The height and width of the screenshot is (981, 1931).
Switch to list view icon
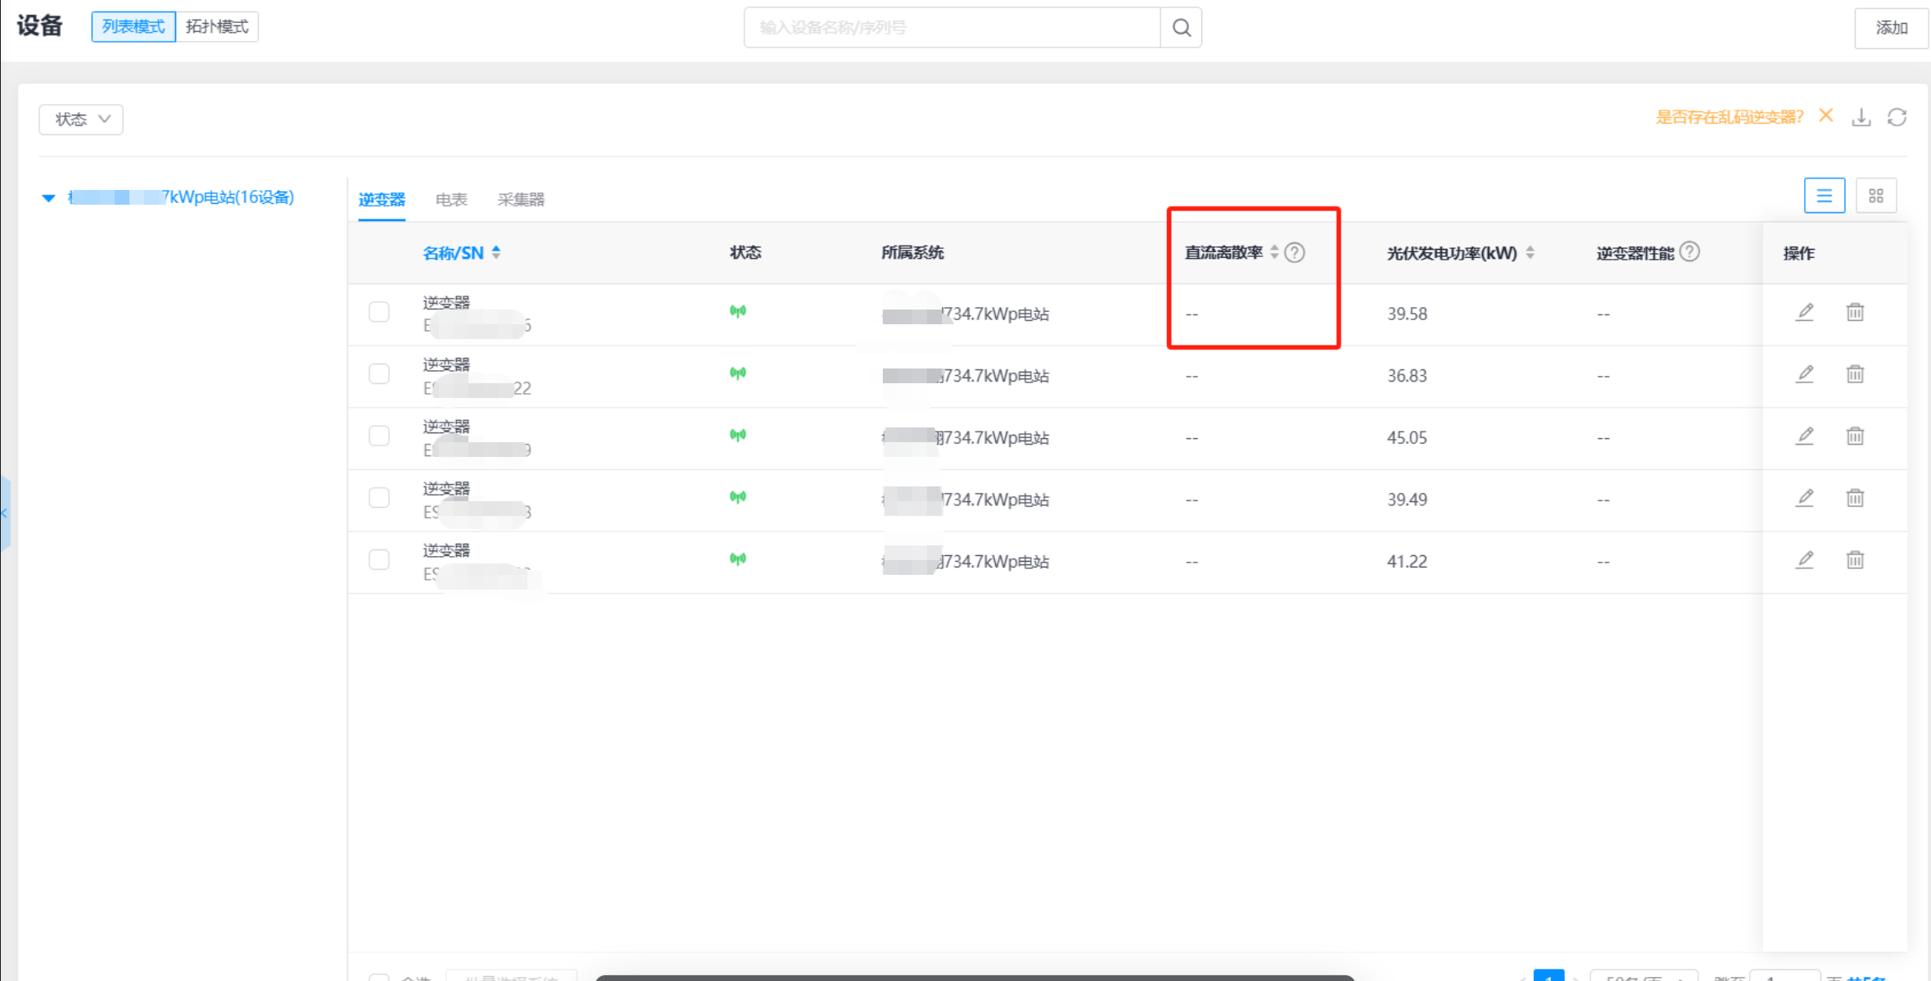pos(1824,196)
